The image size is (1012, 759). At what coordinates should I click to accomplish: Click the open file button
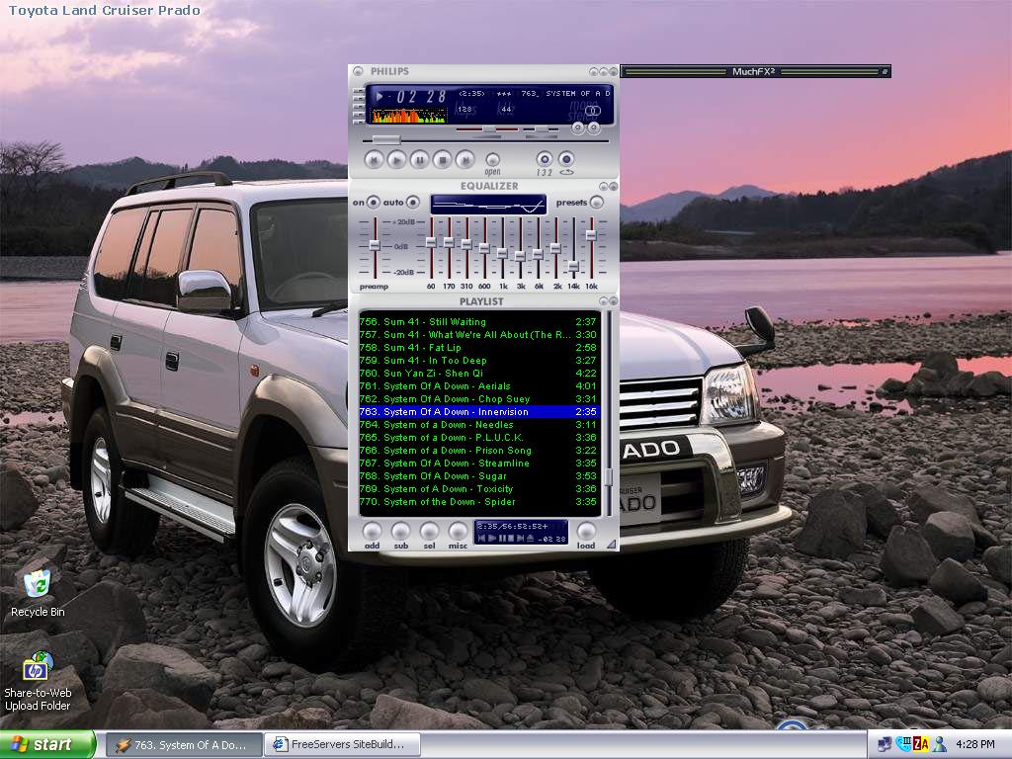point(492,159)
